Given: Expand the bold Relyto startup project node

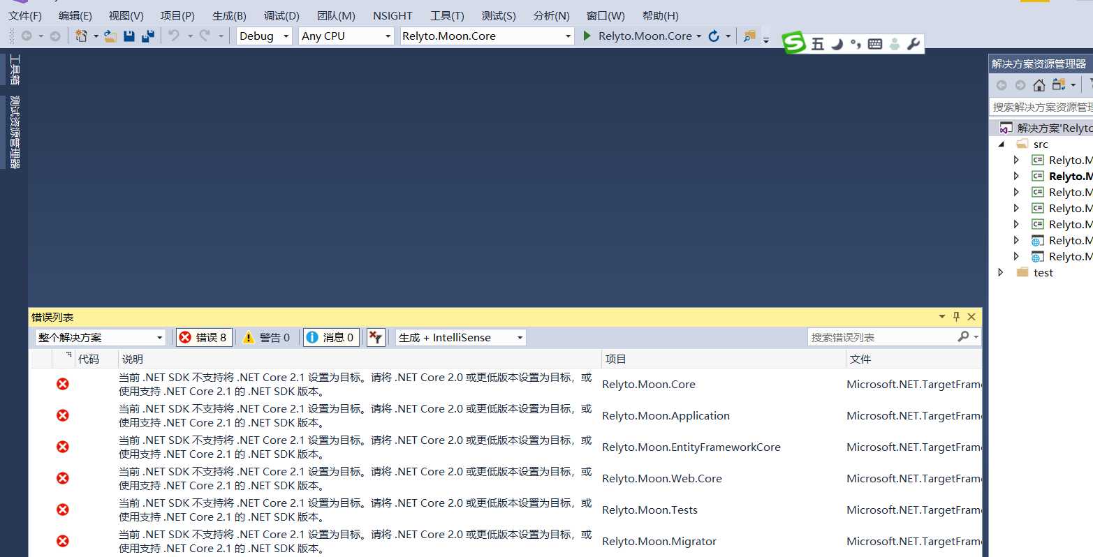Looking at the screenshot, I should click(x=1016, y=176).
